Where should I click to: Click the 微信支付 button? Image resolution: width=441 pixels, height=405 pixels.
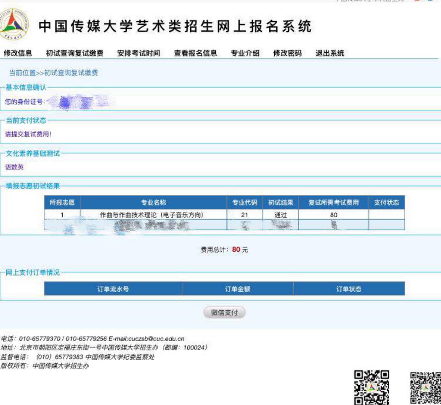224,312
